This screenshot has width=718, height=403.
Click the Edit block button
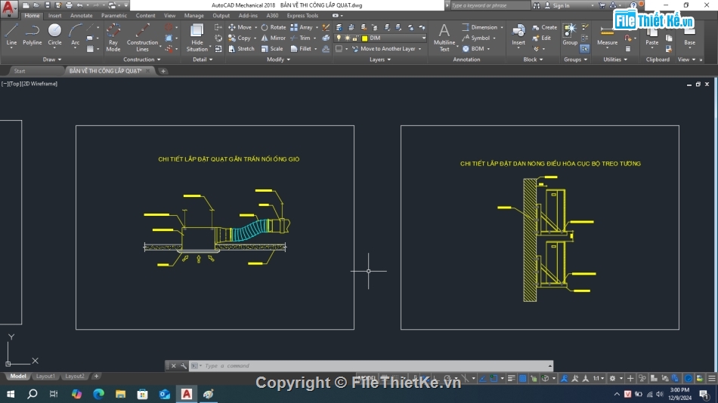542,38
